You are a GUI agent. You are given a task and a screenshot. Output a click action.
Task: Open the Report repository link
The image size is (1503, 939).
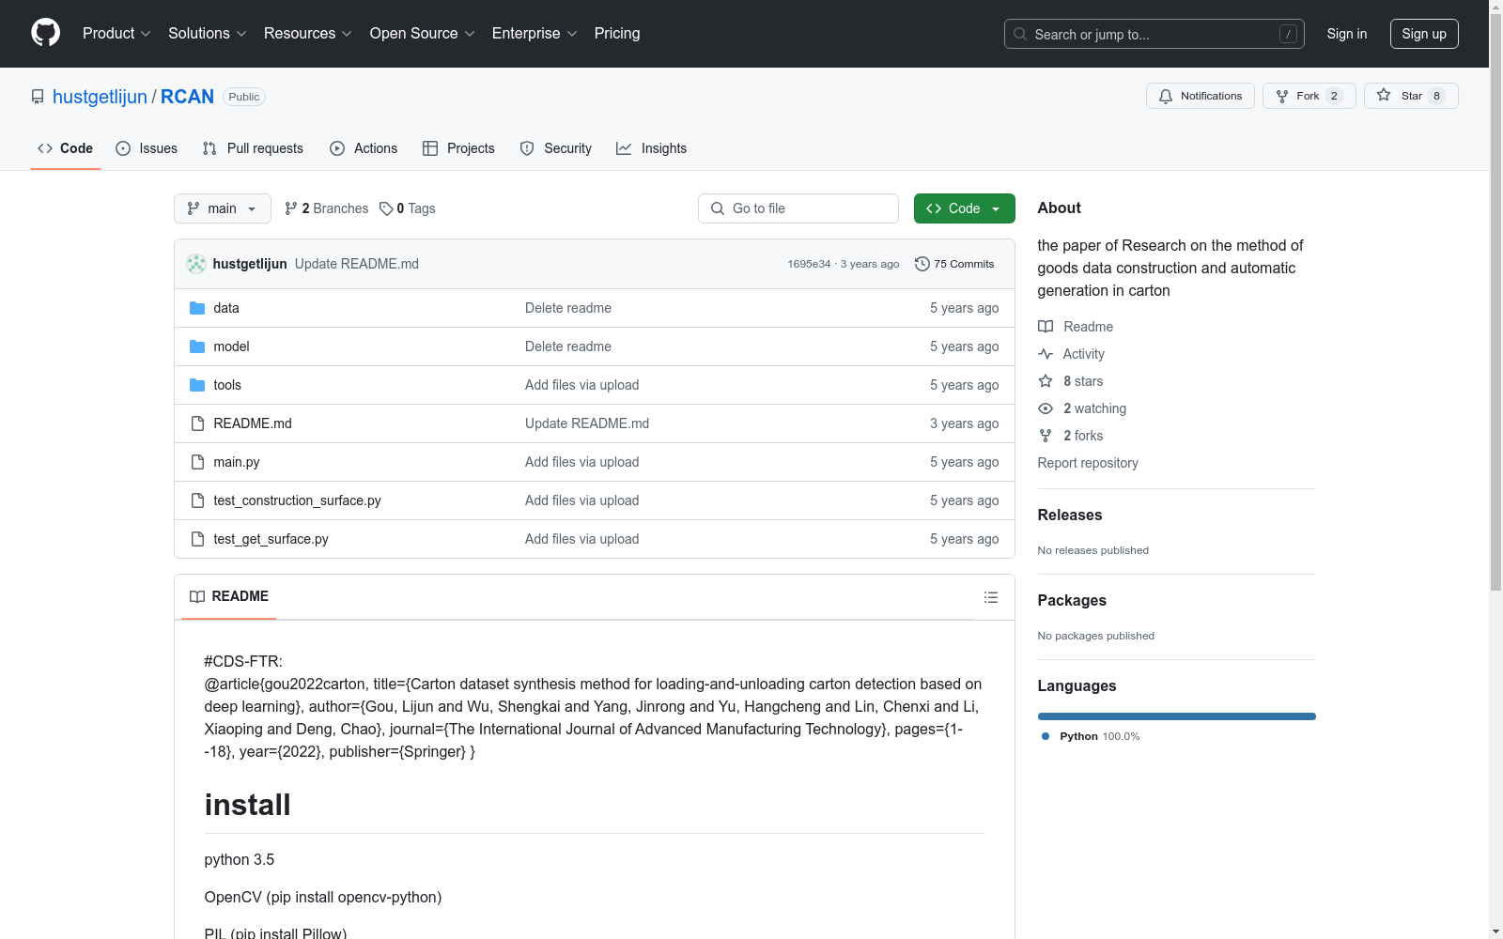(1088, 463)
